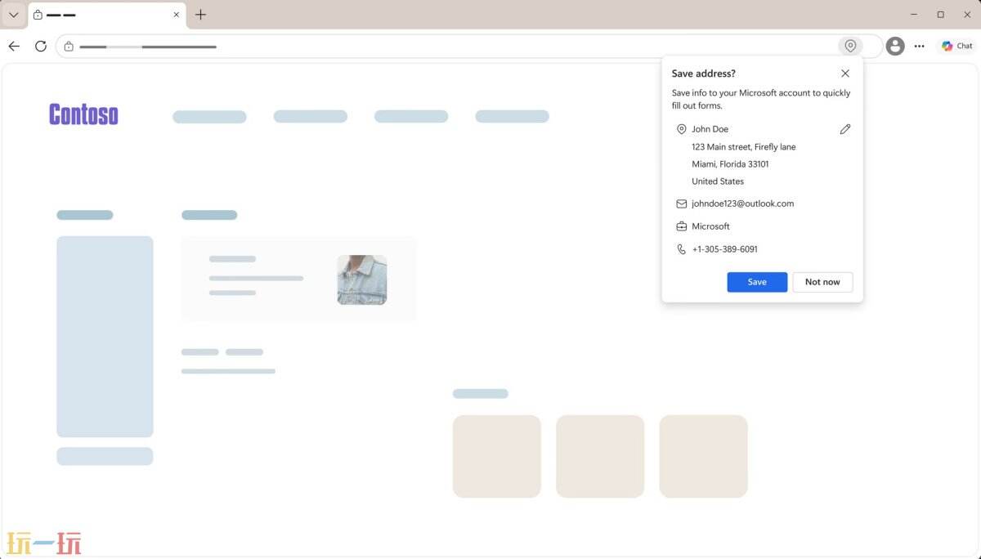
Task: Click the first Contoso navigation menu placeholder
Action: tap(209, 117)
